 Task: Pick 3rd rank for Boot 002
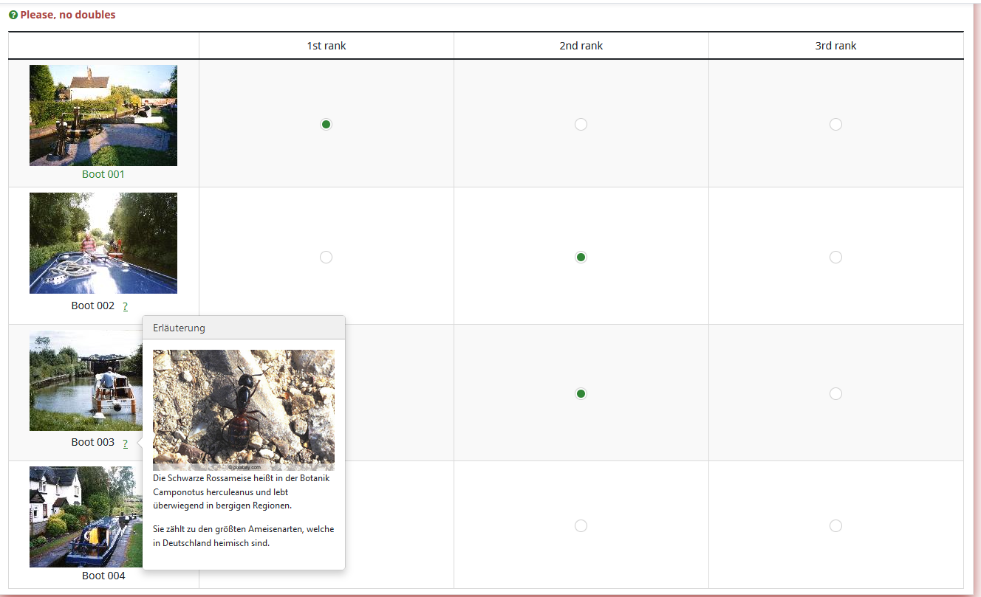click(x=835, y=257)
